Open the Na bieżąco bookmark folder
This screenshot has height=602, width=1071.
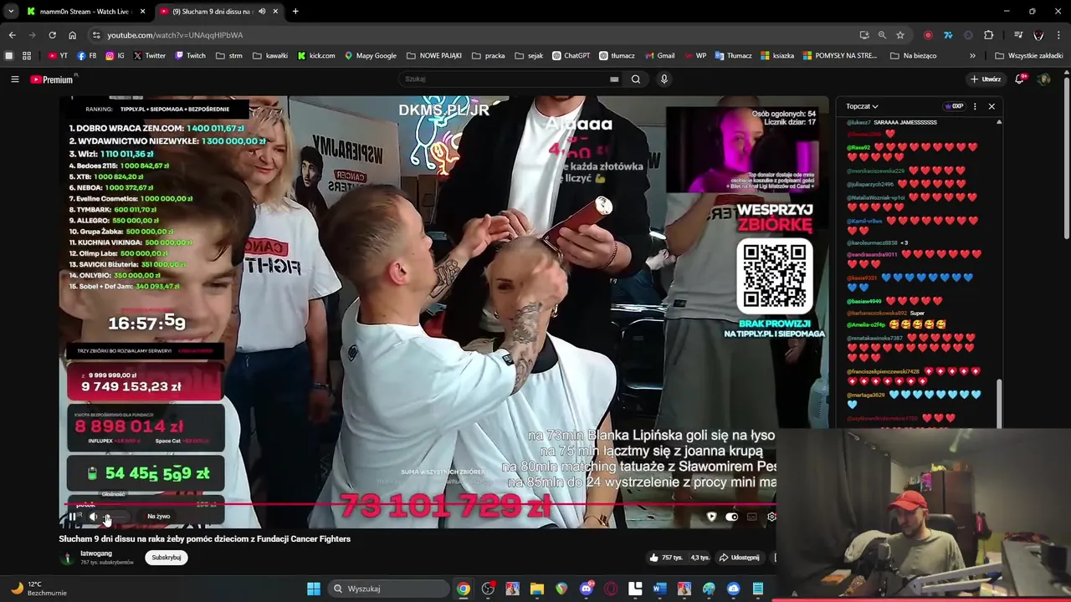914,56
